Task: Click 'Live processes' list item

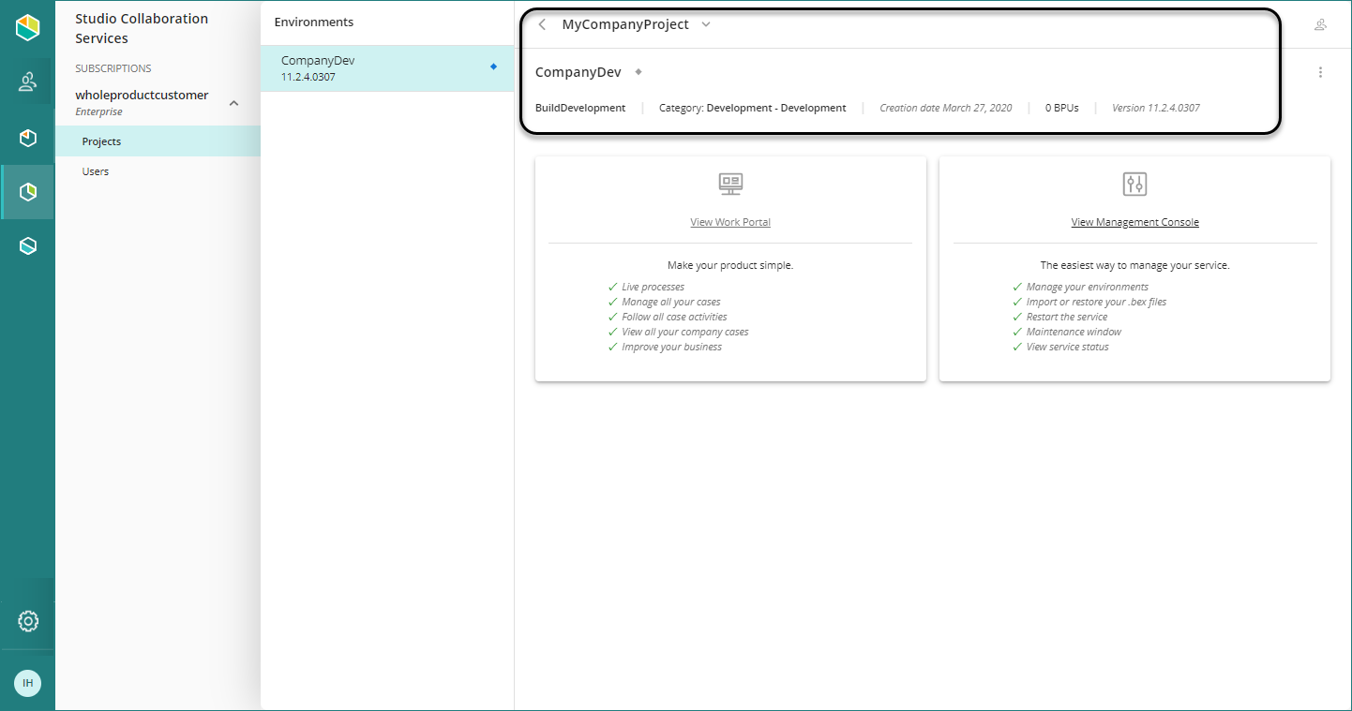Action: coord(653,287)
